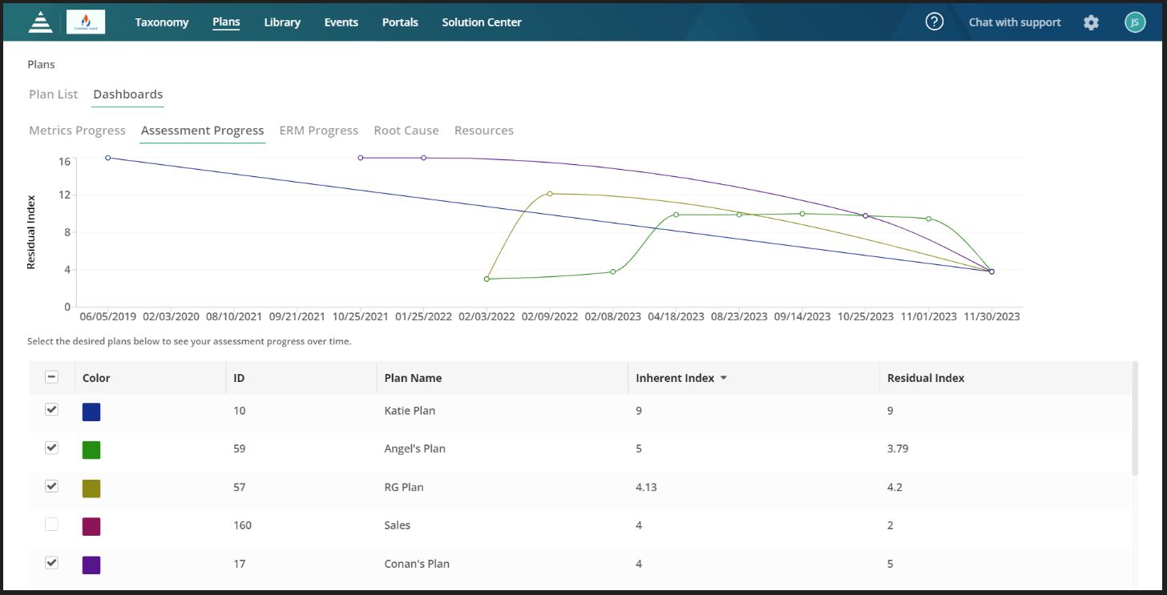Open the settings gear icon
Viewport: 1167px width, 595px height.
(x=1091, y=22)
